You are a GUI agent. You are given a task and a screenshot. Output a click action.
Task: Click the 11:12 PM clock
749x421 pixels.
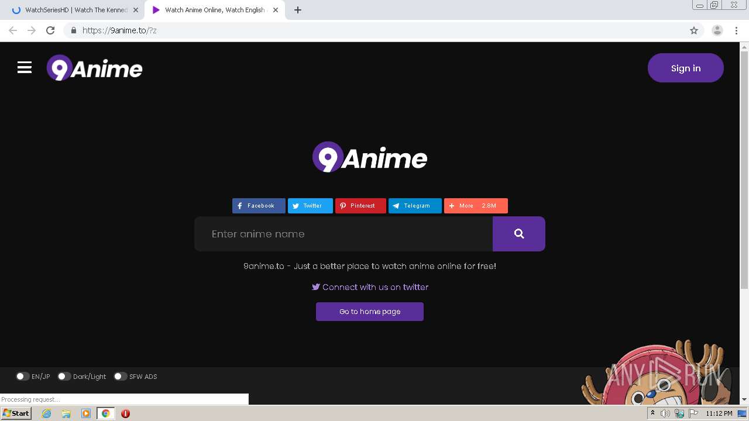tap(719, 413)
